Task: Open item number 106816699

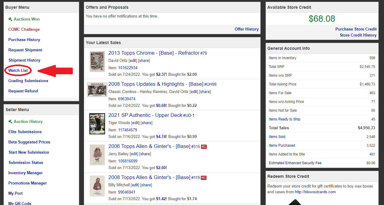Action: tap(128, 161)
